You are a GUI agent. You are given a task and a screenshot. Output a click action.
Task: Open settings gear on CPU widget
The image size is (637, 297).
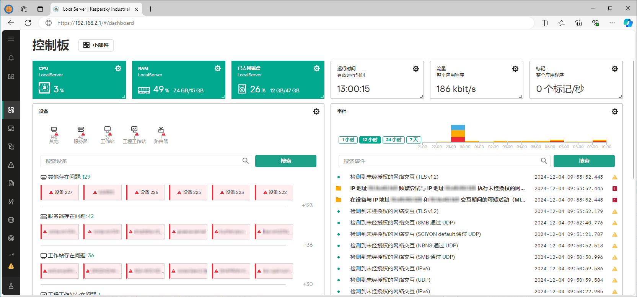point(118,68)
